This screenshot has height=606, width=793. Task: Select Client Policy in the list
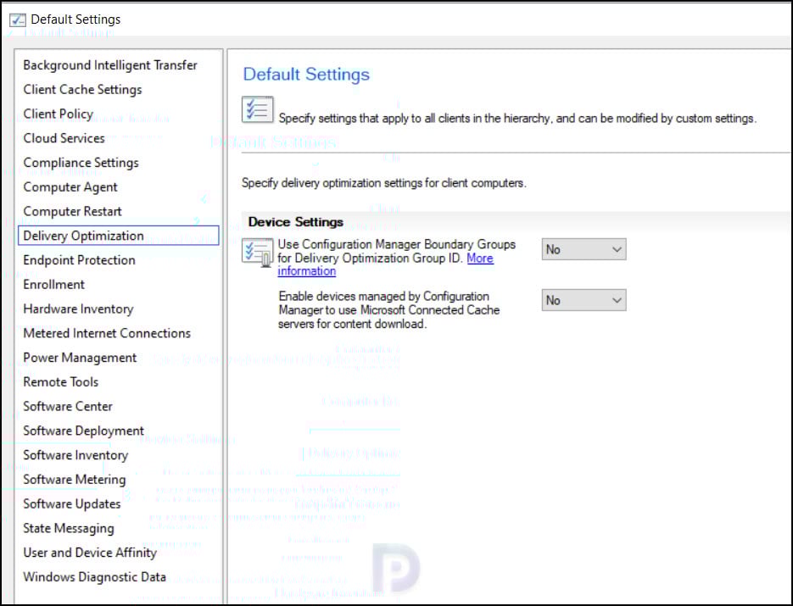[59, 114]
